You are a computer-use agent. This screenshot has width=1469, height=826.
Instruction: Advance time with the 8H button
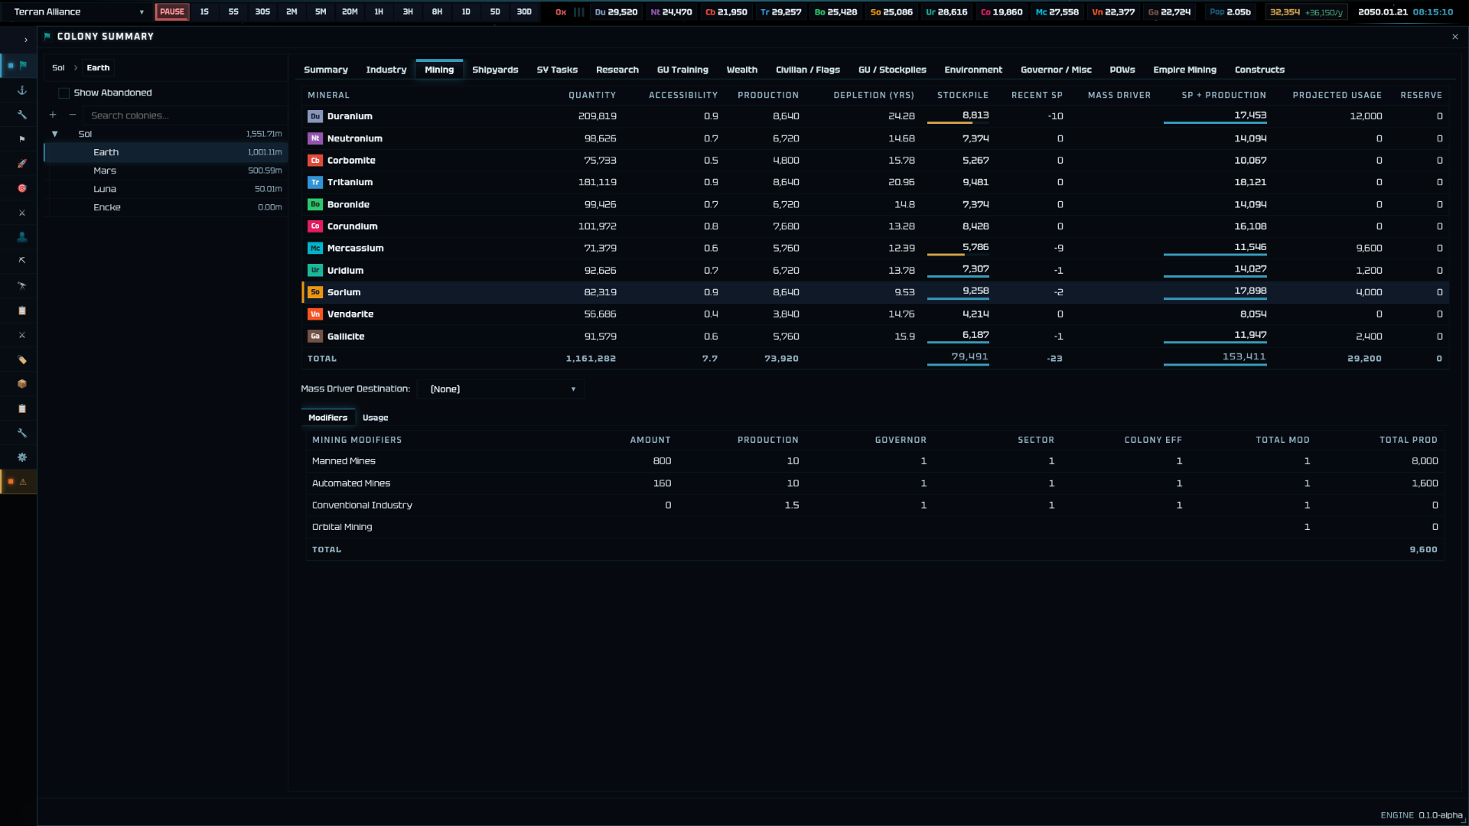(437, 11)
